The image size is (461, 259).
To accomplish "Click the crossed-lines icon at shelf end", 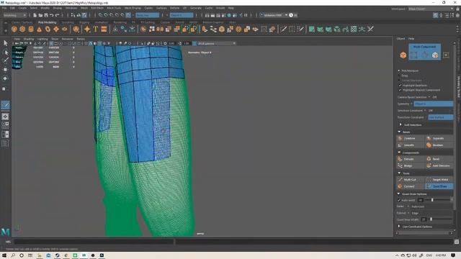I will (x=371, y=29).
